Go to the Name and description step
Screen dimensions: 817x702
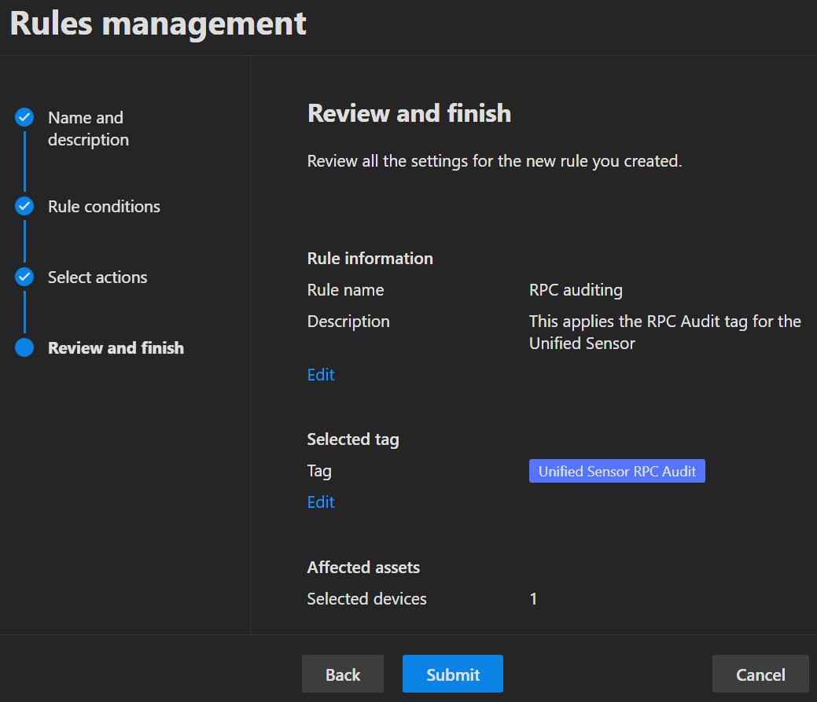[x=88, y=129]
